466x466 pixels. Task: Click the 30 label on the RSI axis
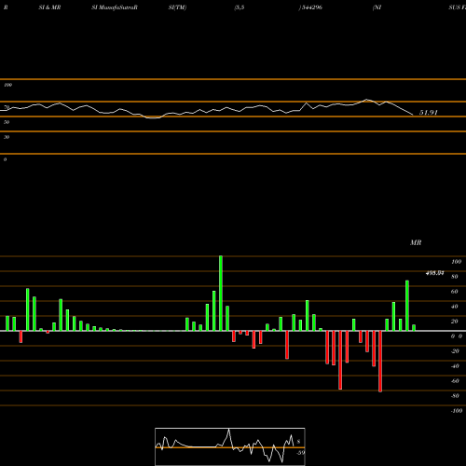(x=7, y=137)
